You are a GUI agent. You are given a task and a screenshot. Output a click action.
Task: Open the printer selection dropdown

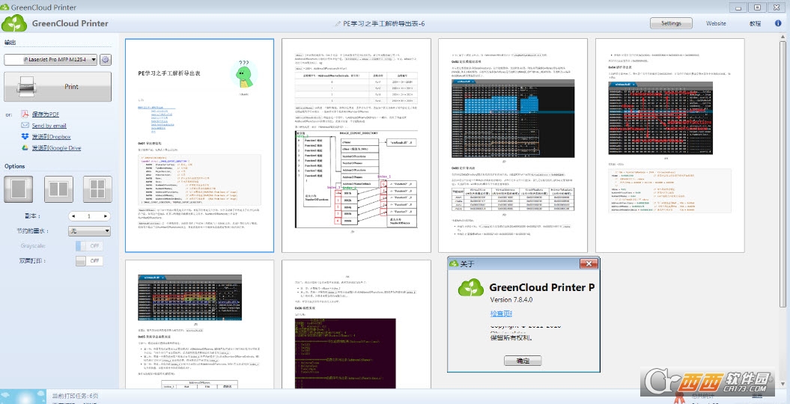click(51, 60)
